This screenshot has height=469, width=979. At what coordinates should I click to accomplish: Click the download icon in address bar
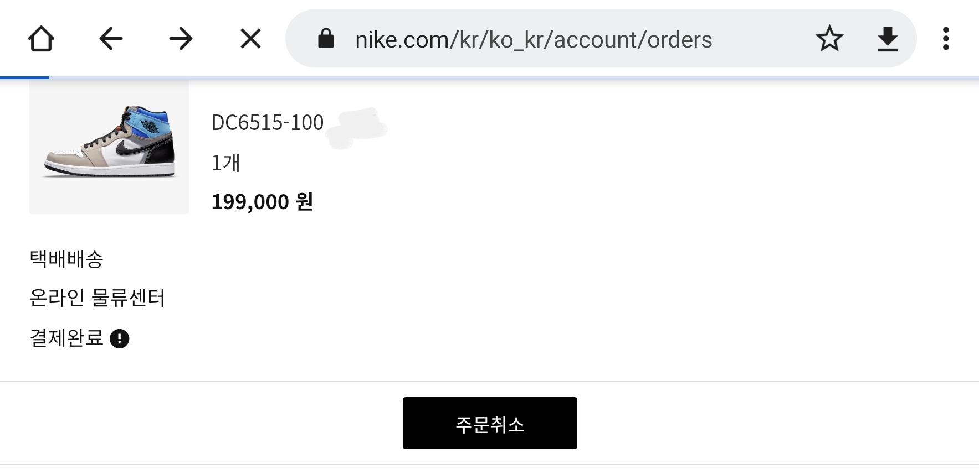click(x=888, y=39)
